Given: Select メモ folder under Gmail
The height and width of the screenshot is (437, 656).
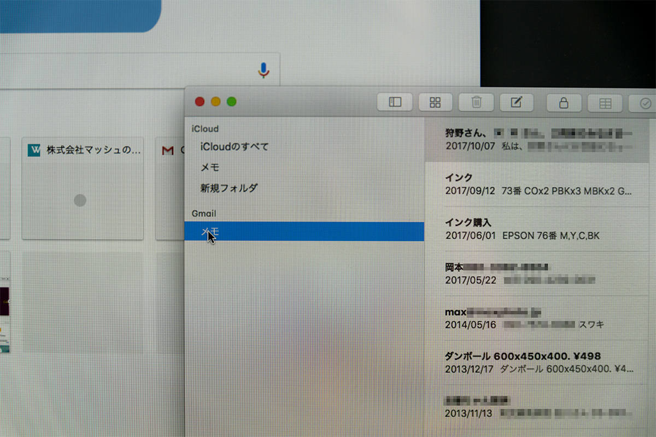Looking at the screenshot, I should 304,232.
